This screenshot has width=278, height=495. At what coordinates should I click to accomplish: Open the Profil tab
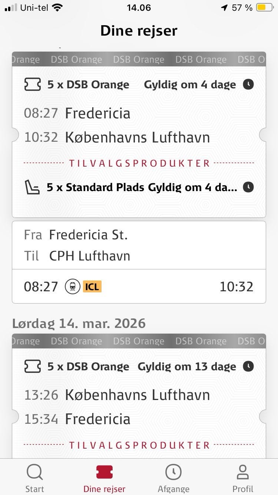point(243,478)
